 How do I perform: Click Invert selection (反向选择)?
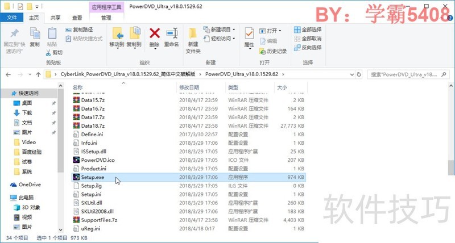point(308,48)
